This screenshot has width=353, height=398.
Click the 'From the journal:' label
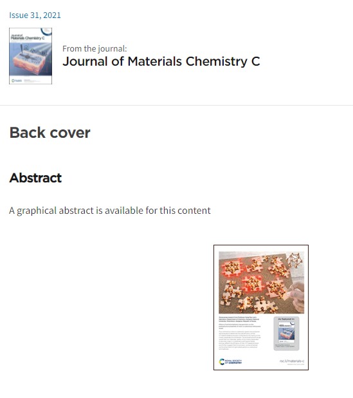[x=95, y=48]
